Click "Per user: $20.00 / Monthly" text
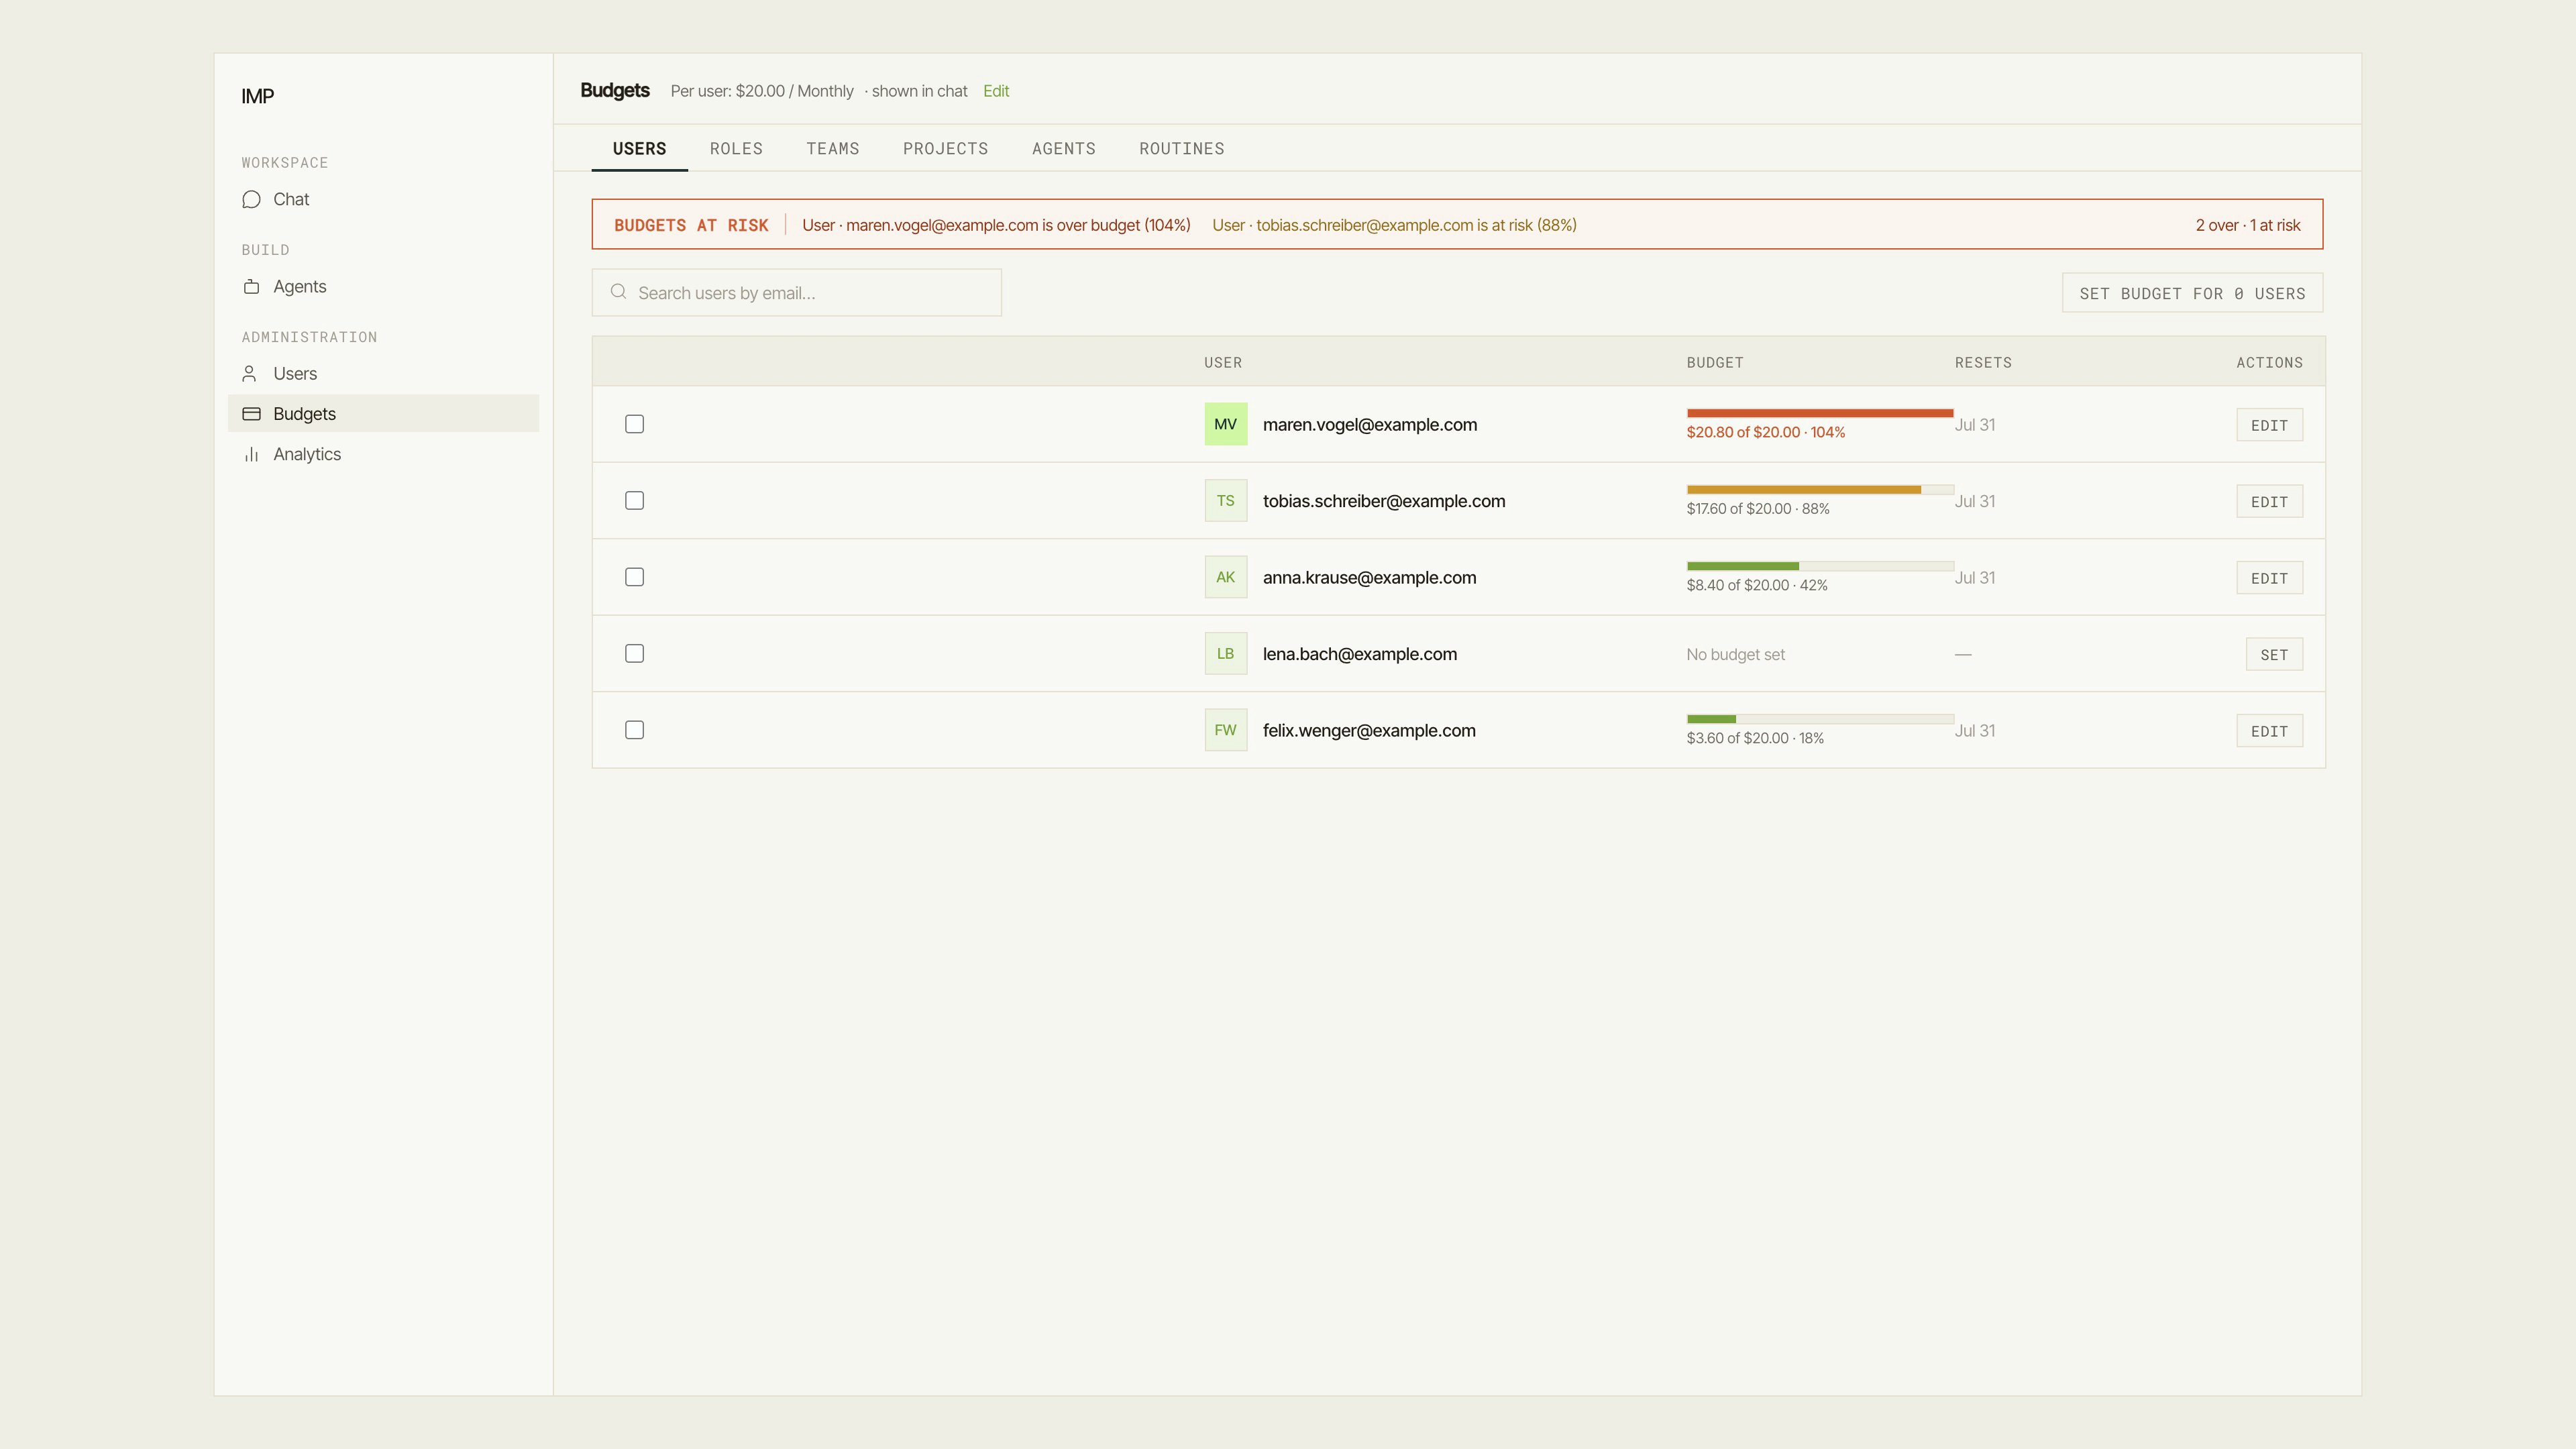This screenshot has height=1449, width=2576. point(762,91)
